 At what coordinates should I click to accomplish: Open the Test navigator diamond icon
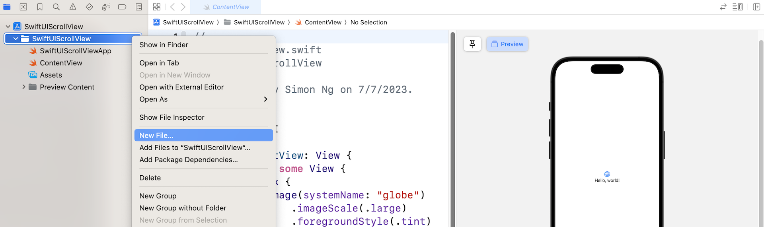[x=89, y=7]
